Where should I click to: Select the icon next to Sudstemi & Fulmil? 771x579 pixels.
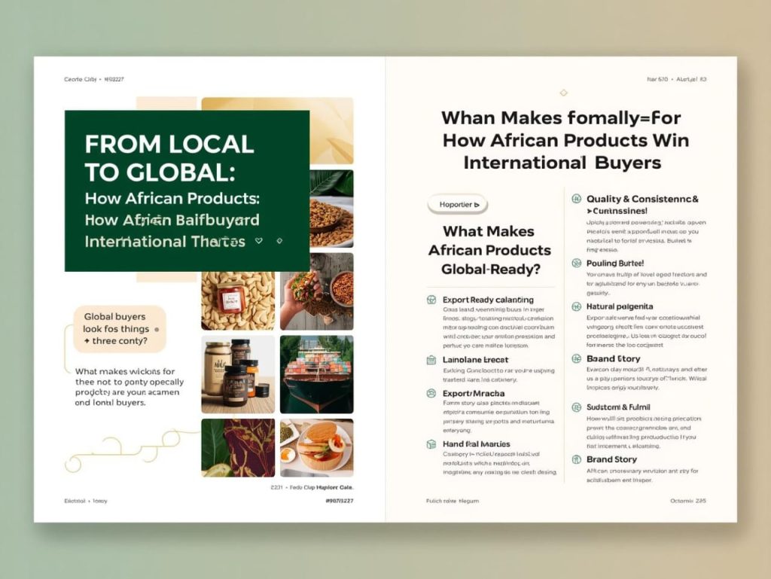(576, 407)
